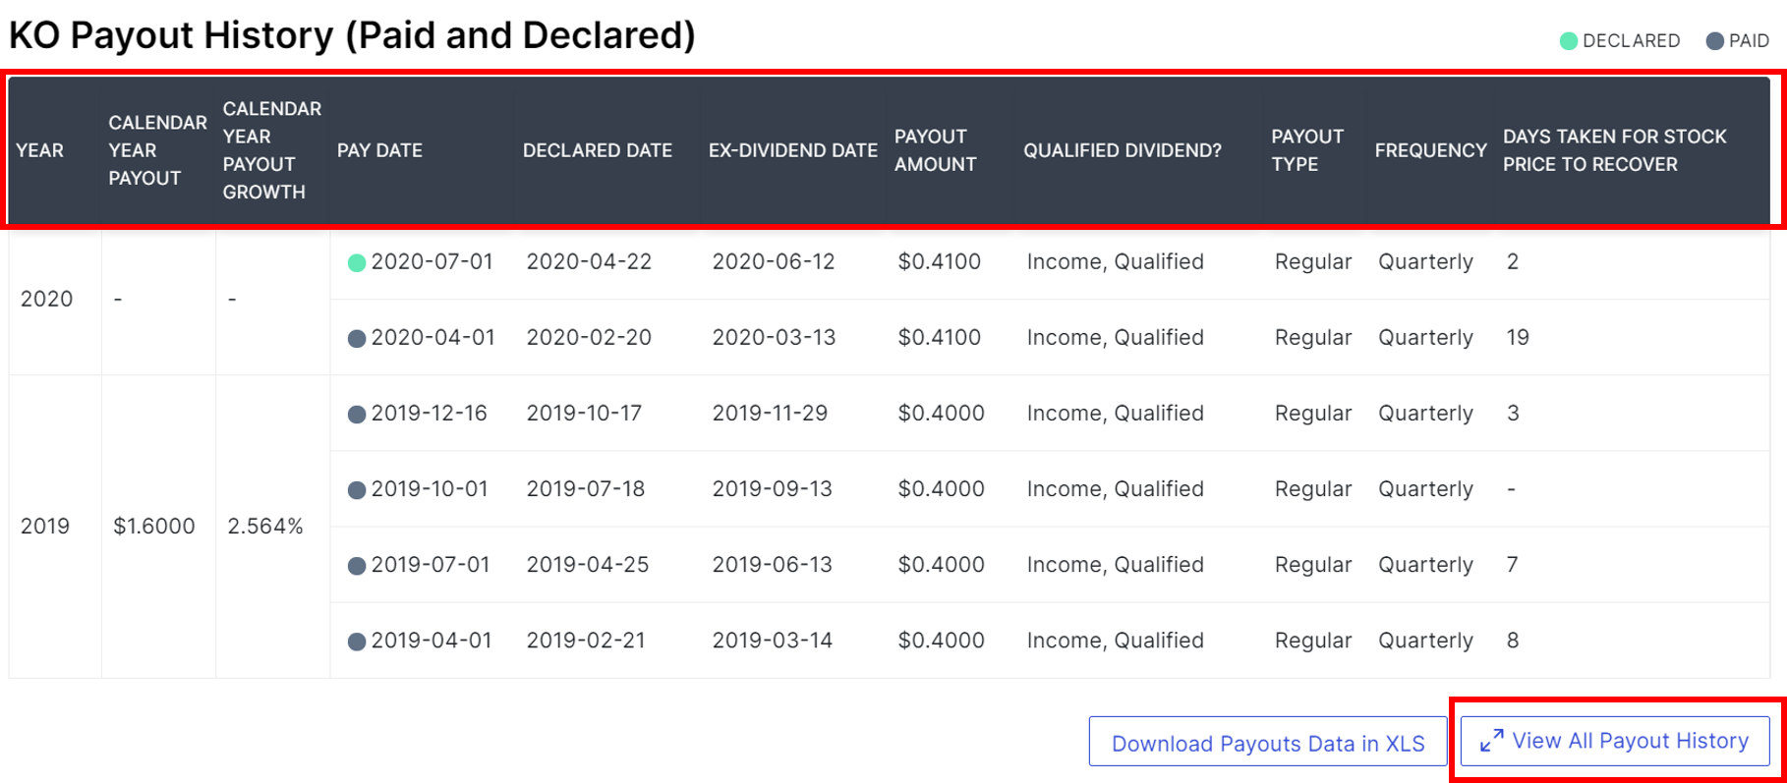Click the View All Payout History button
This screenshot has height=783, width=1787.
click(x=1615, y=741)
